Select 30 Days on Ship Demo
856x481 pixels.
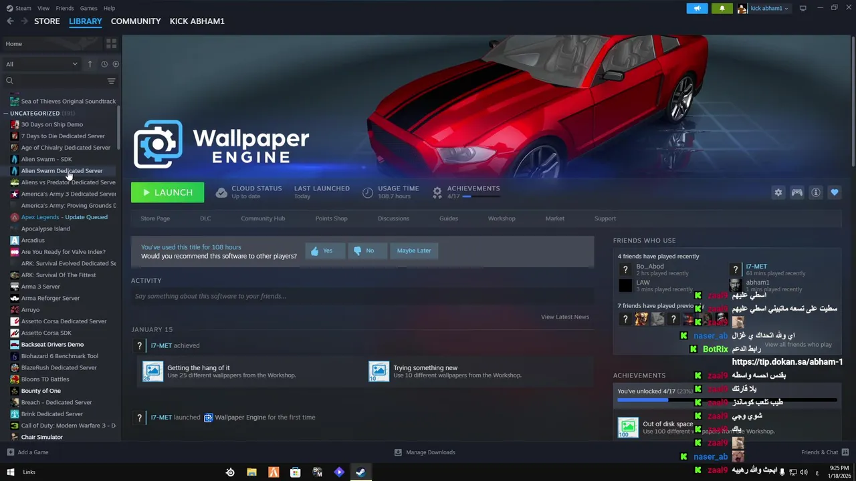click(x=52, y=124)
